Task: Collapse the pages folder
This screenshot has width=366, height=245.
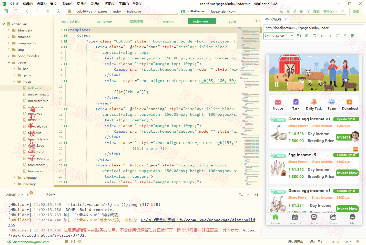Action: [x=9, y=62]
